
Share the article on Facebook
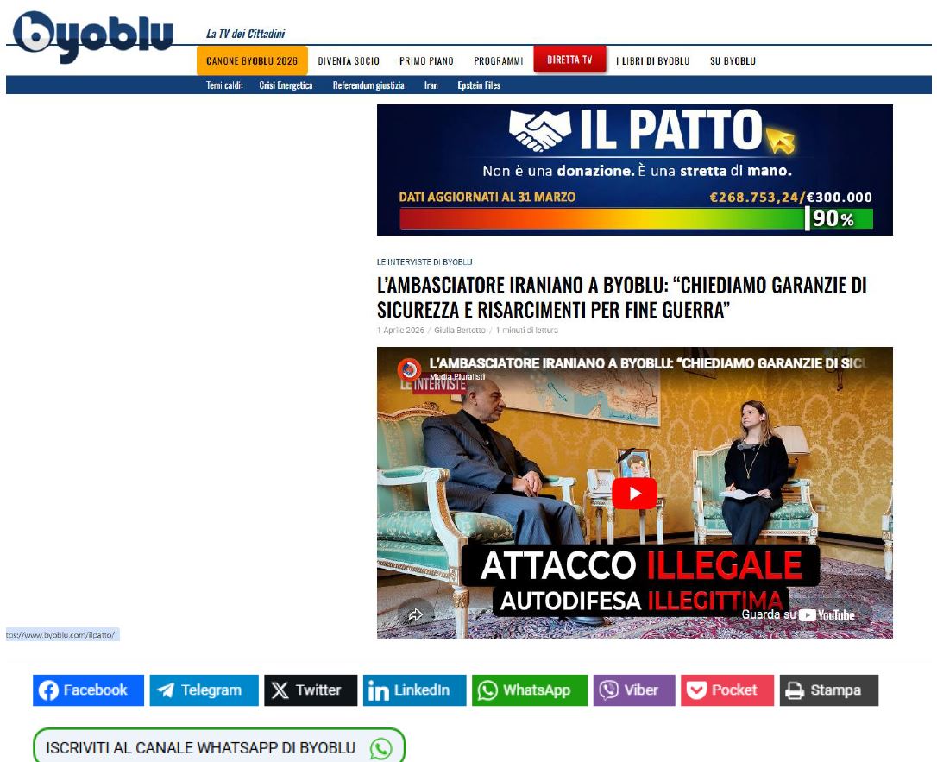pos(88,690)
